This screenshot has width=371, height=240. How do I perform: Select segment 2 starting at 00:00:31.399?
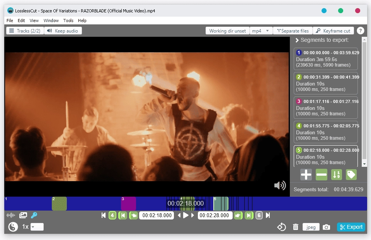tap(325, 83)
